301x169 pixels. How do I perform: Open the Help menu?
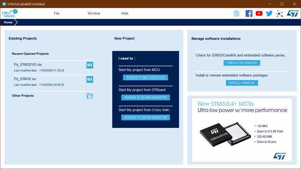click(125, 13)
